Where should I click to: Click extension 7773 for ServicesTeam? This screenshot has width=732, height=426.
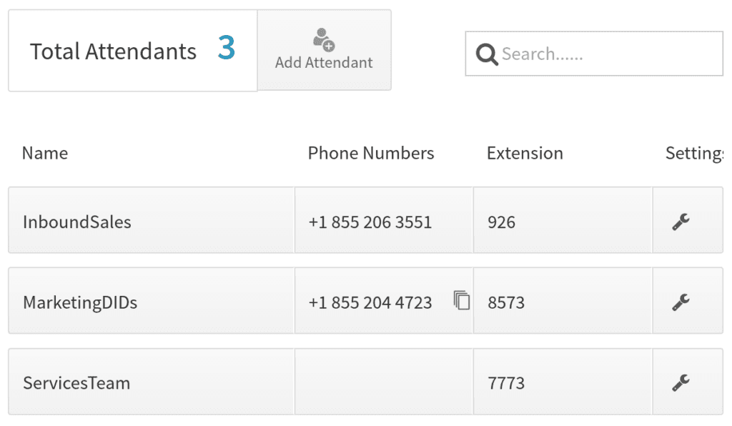coord(506,383)
